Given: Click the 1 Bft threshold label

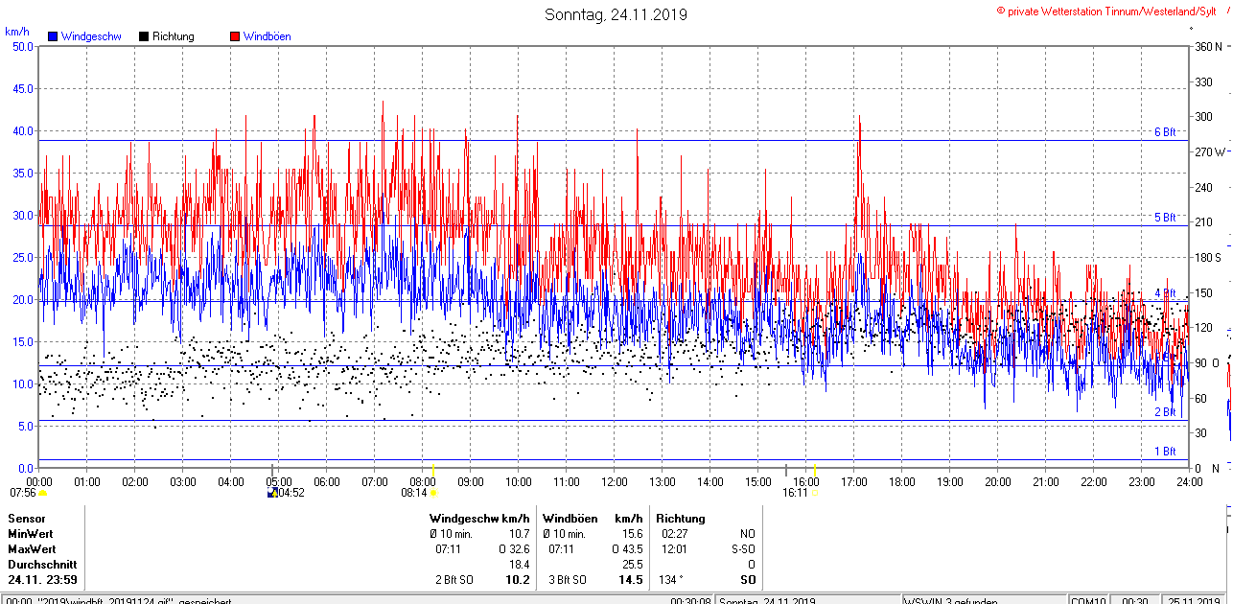Looking at the screenshot, I should 1165,451.
